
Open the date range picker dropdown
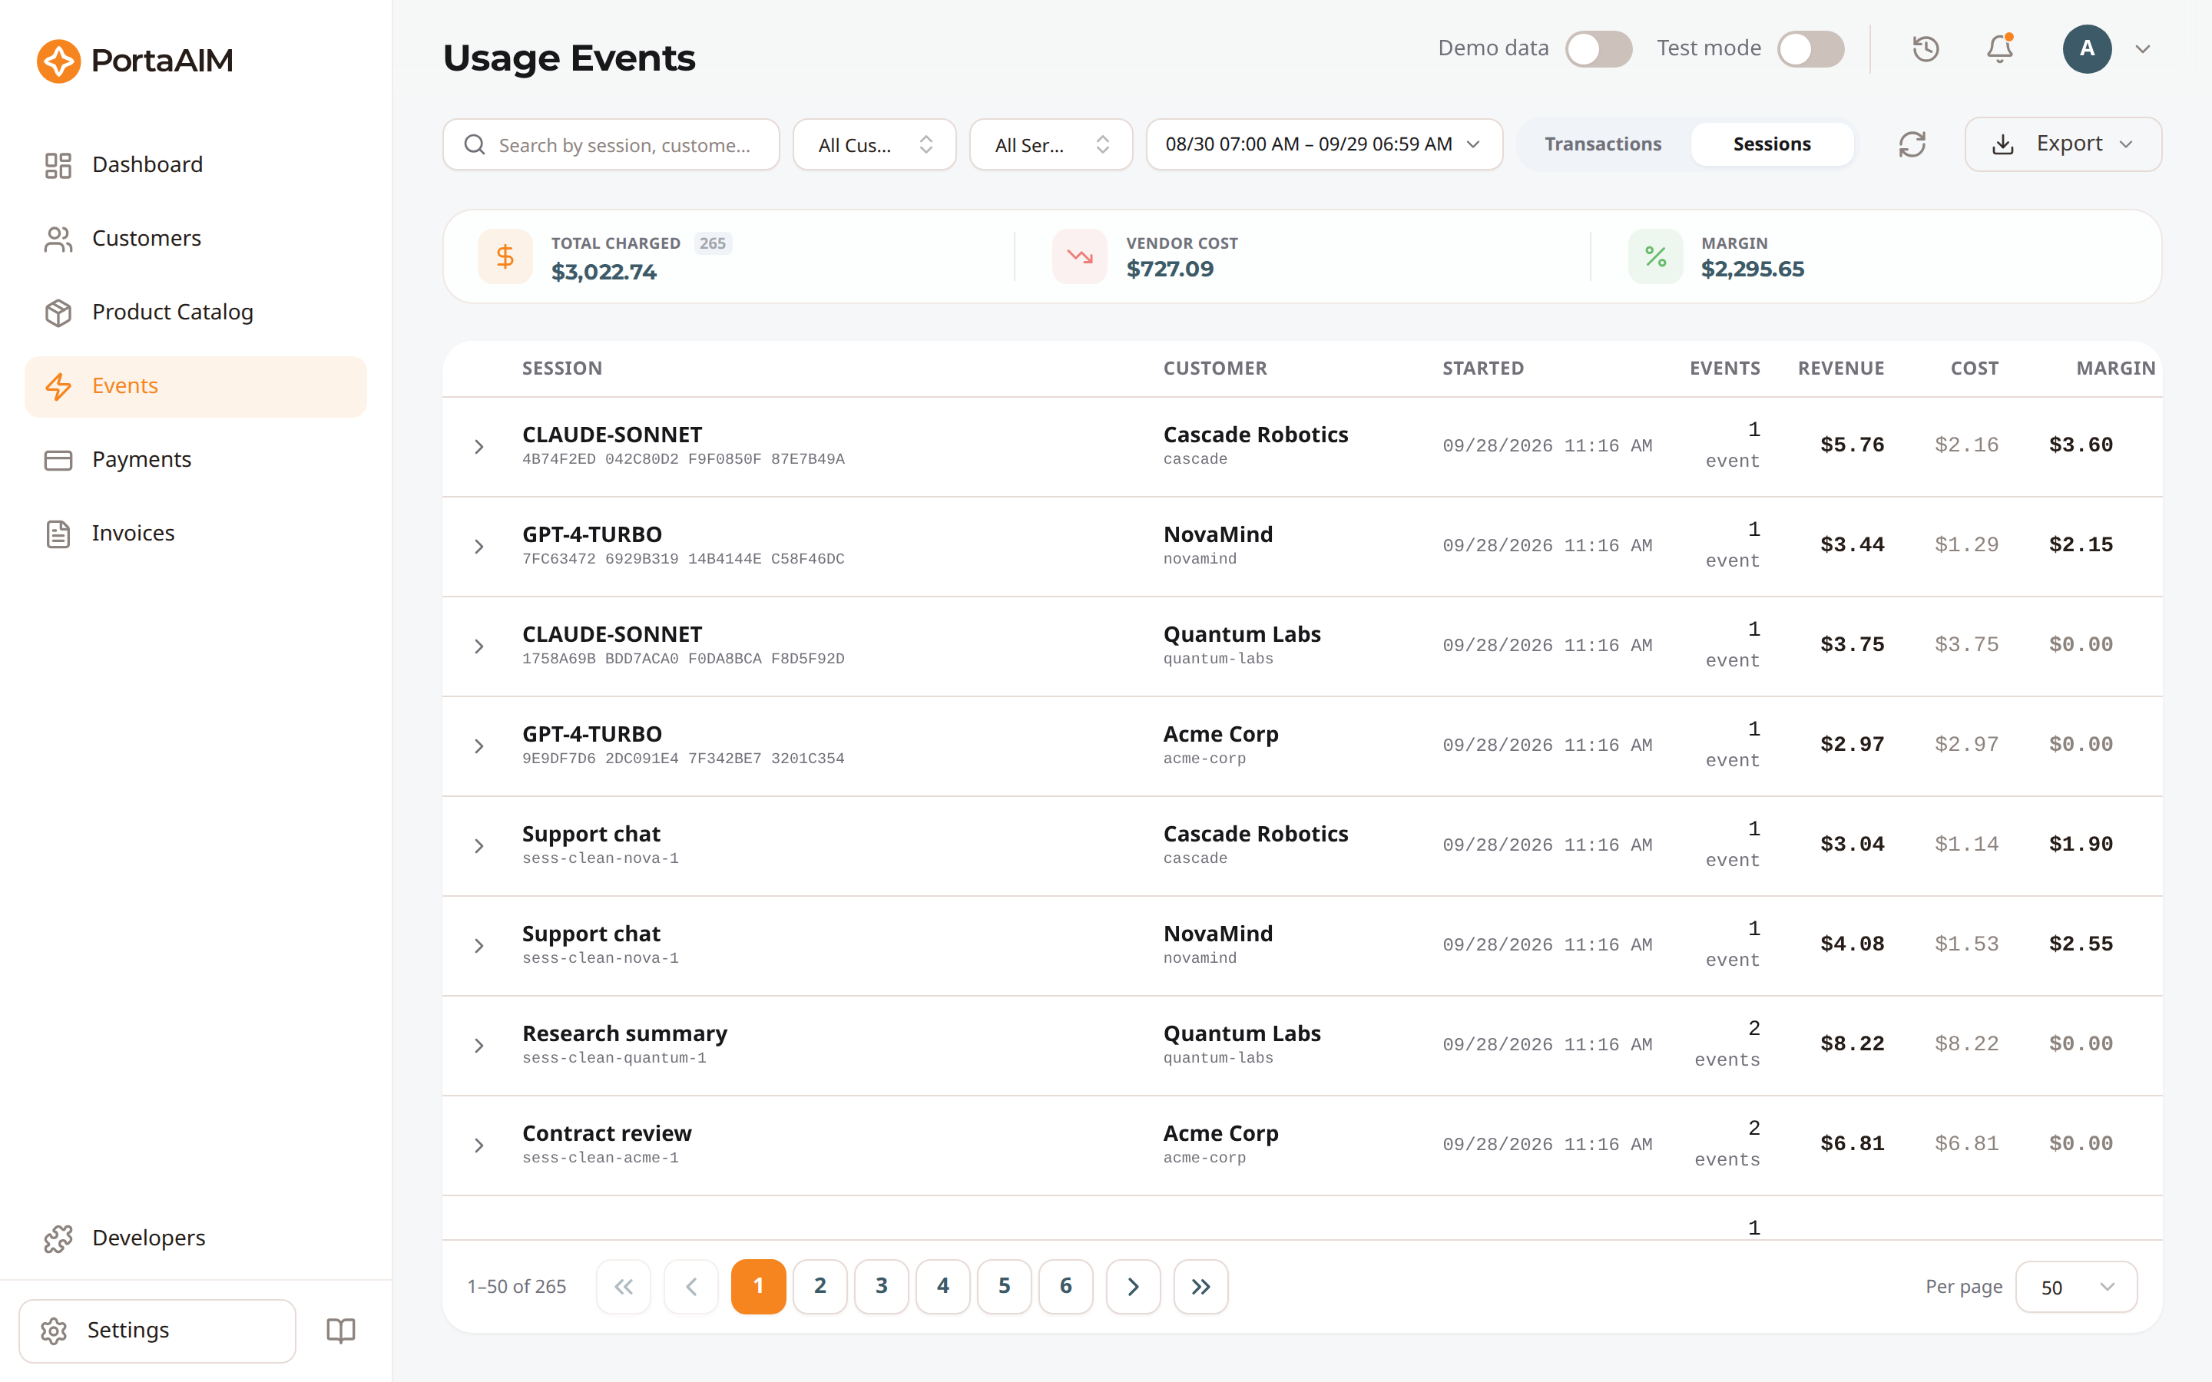tap(1324, 144)
